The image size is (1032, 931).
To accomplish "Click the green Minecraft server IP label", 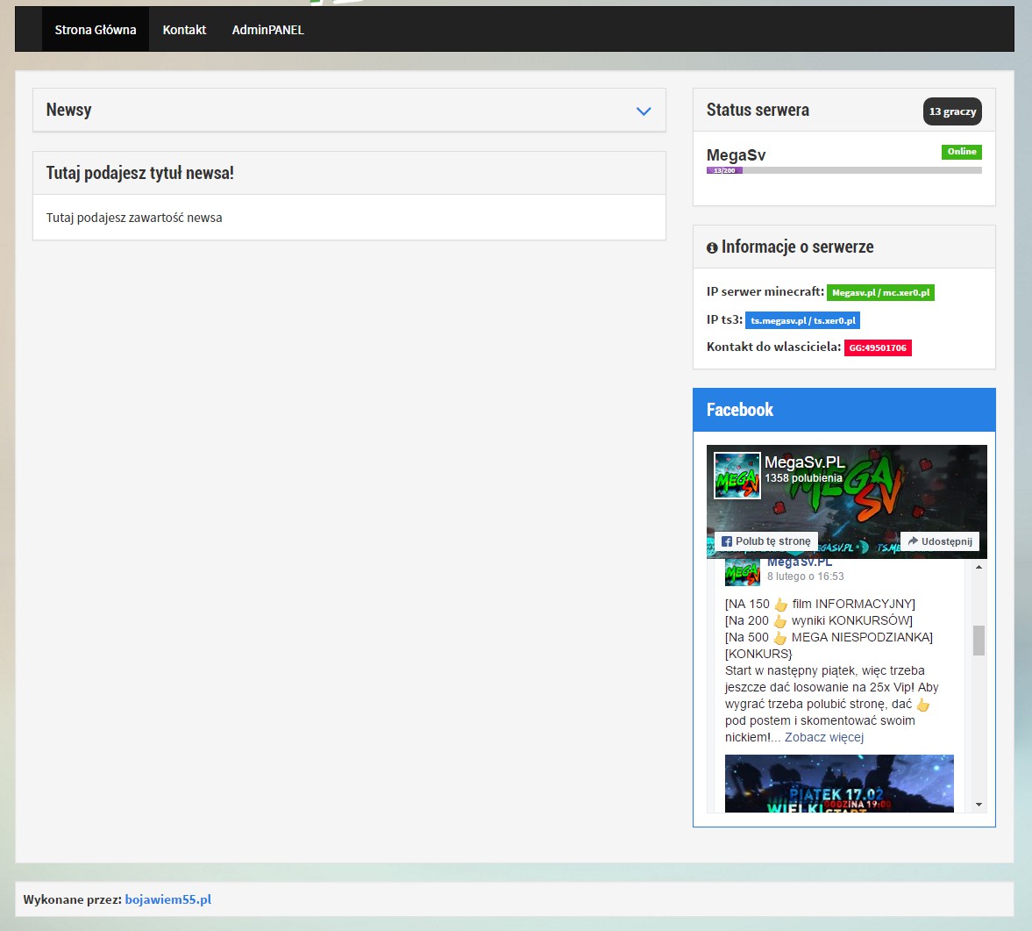I will coord(880,292).
